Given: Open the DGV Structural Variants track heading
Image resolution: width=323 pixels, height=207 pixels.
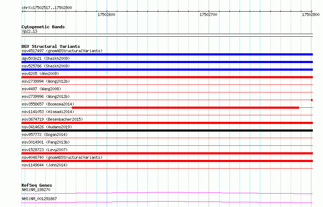Looking at the screenshot, I should pos(51,46).
